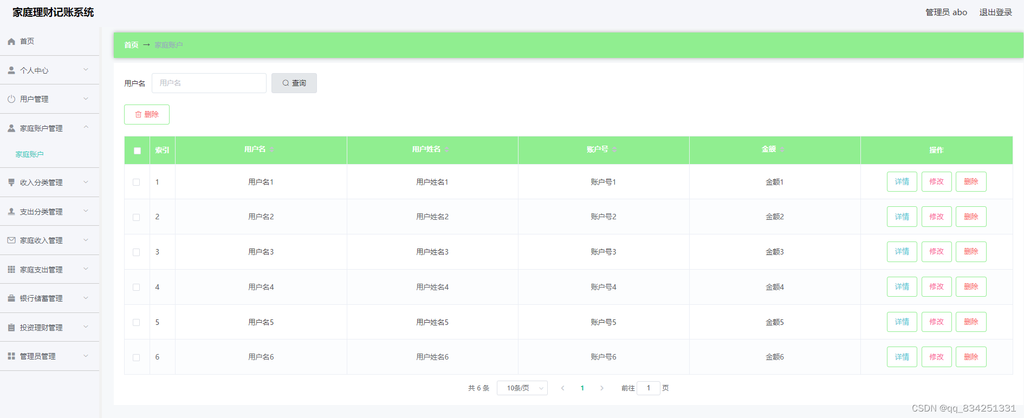Check the checkbox for row 用户名1
This screenshot has width=1024, height=418.
[137, 182]
